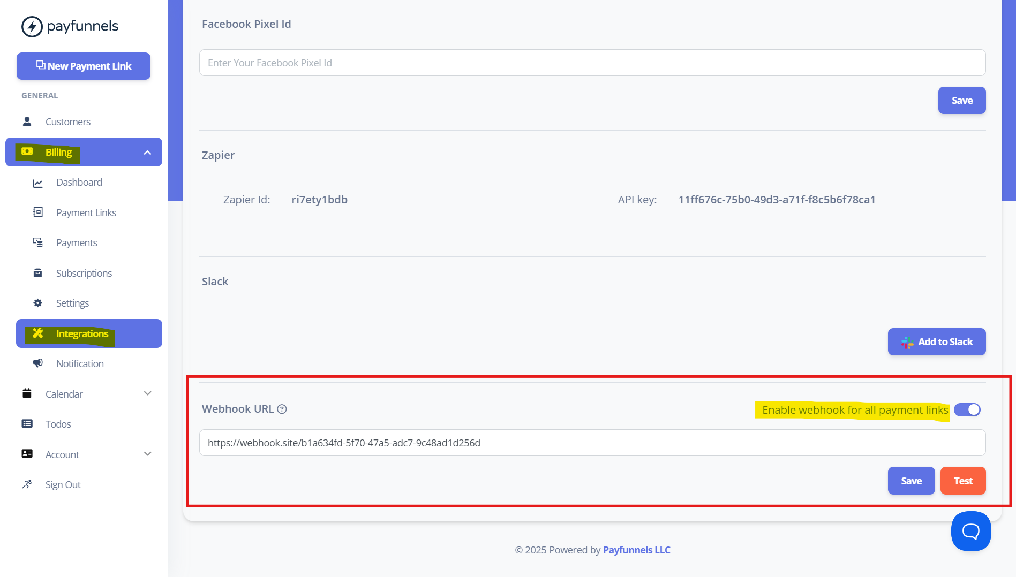Screen dimensions: 1016x577
Task: Click the Payment Links icon
Action: click(x=37, y=212)
